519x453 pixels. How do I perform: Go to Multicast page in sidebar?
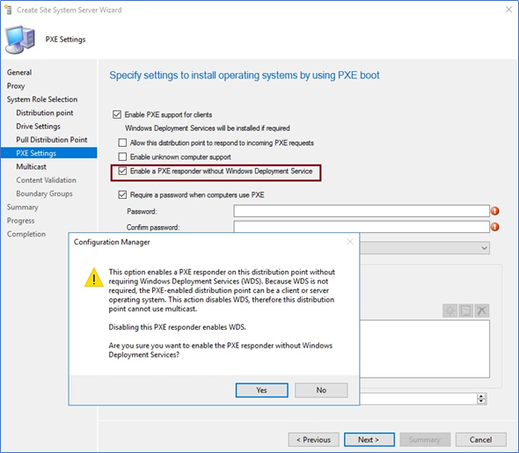point(31,167)
